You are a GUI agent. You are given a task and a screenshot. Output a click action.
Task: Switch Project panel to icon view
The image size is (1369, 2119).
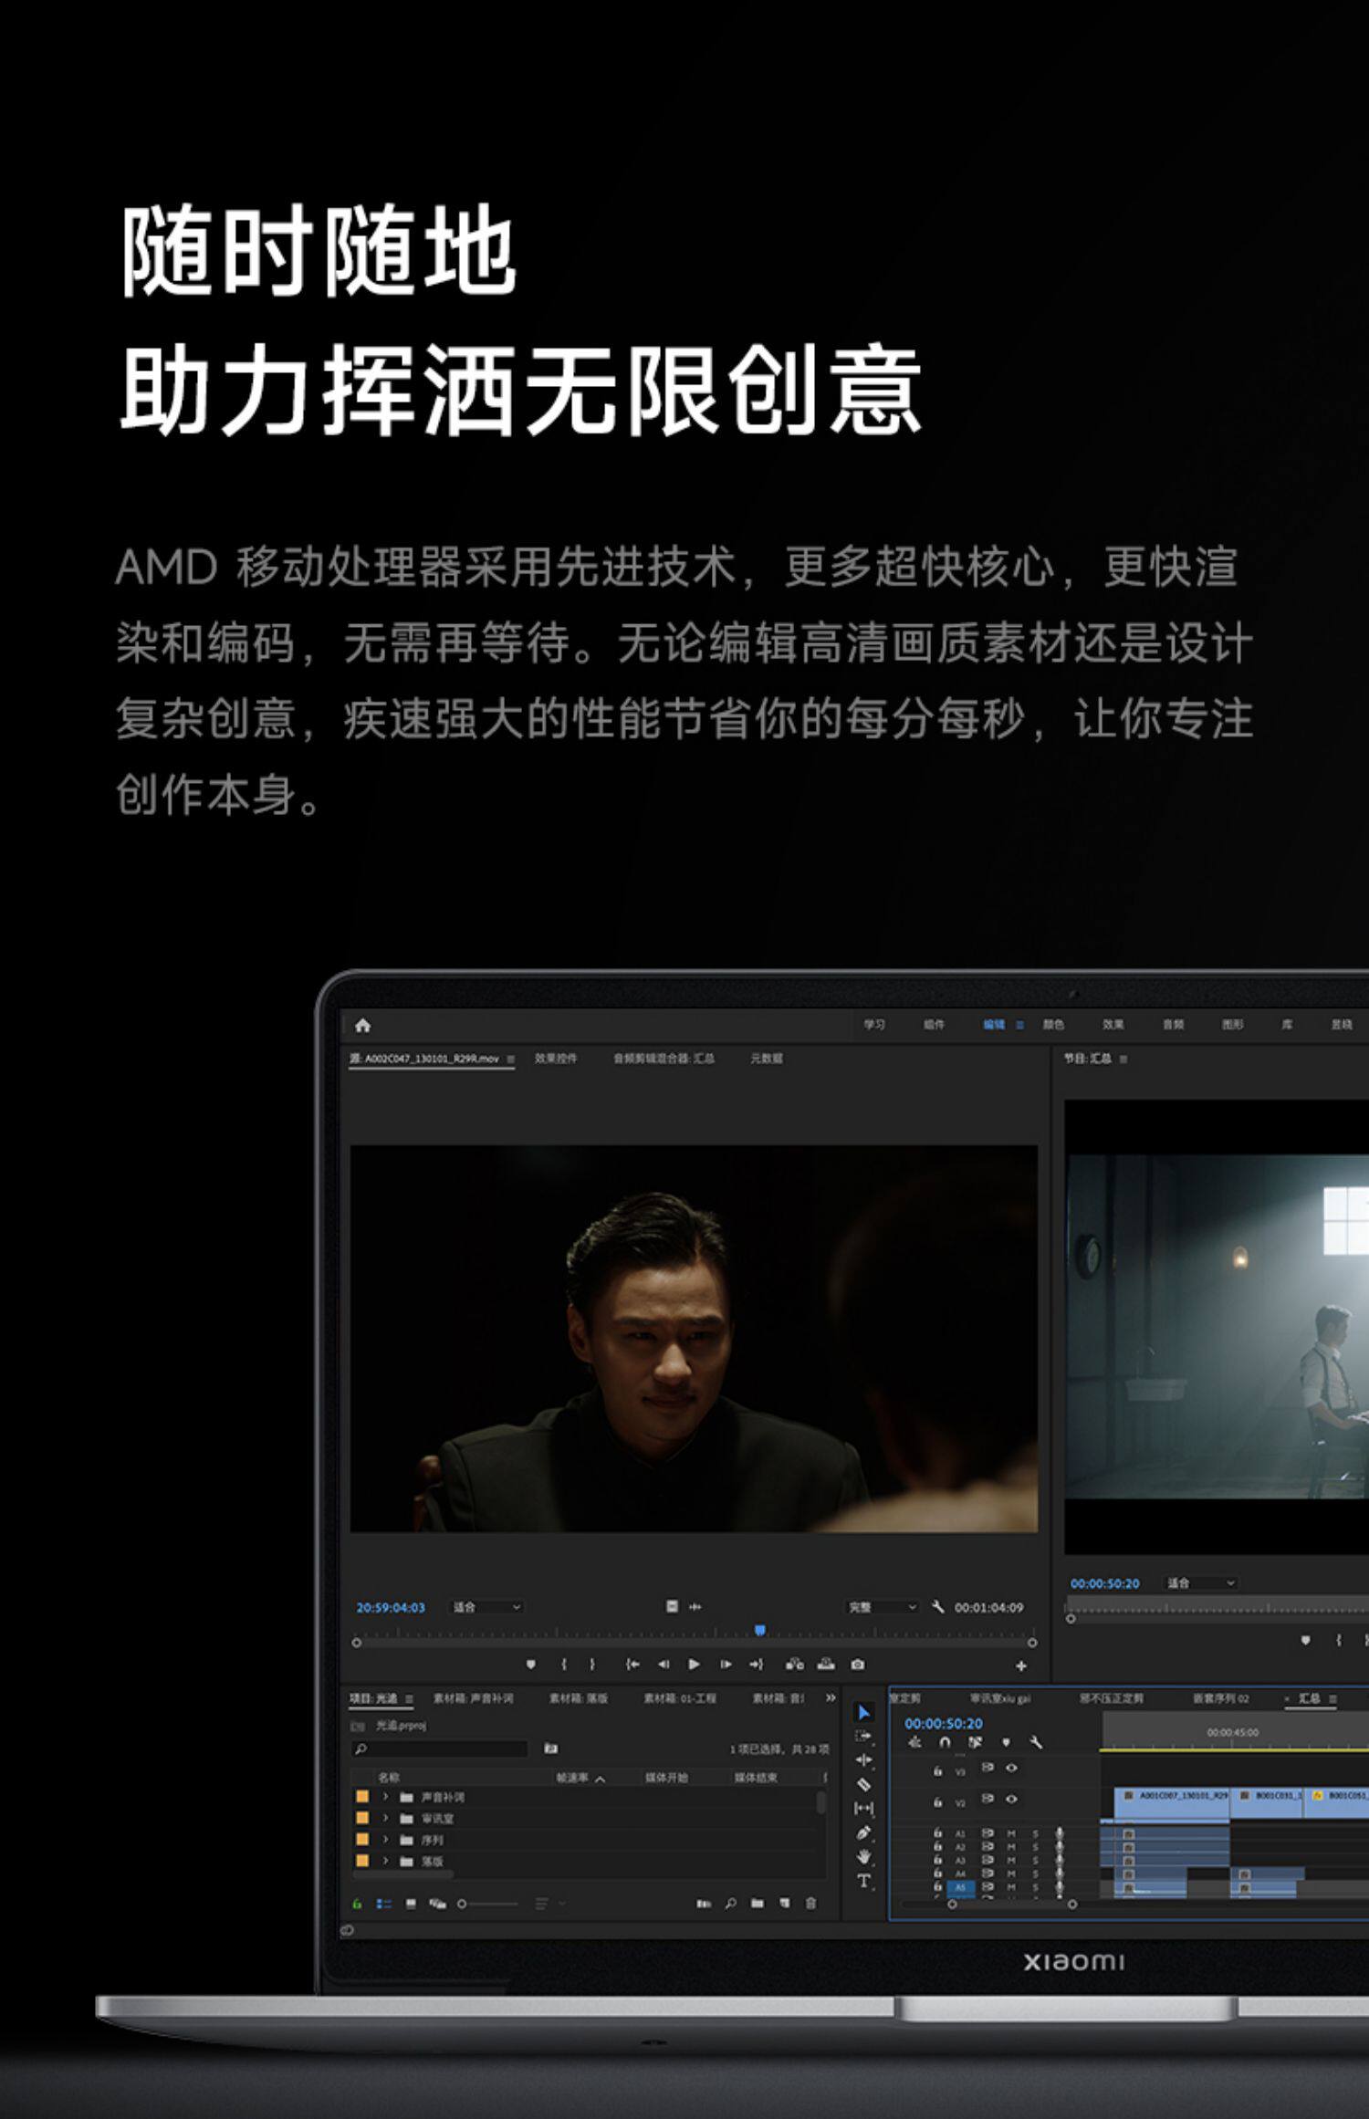click(411, 1904)
